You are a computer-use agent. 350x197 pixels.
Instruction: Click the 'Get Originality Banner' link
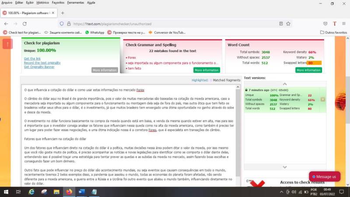39,67
